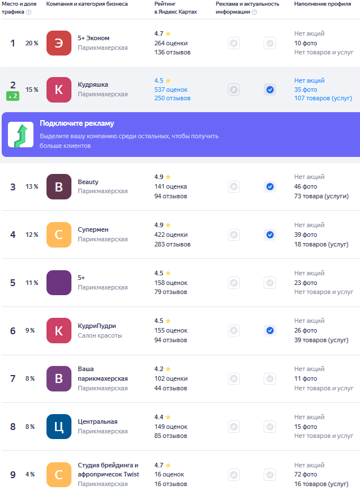360x494 pixels.
Task: Click the rating star in the Beauty row
Action: point(168,177)
